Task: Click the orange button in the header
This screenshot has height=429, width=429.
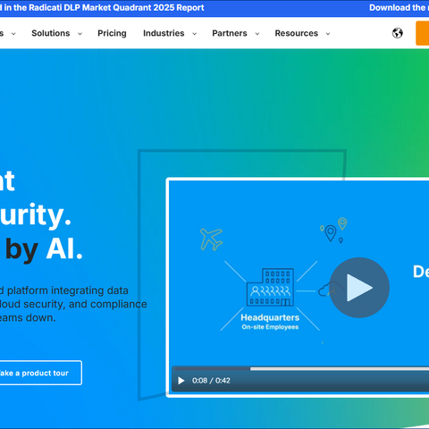Action: point(423,33)
